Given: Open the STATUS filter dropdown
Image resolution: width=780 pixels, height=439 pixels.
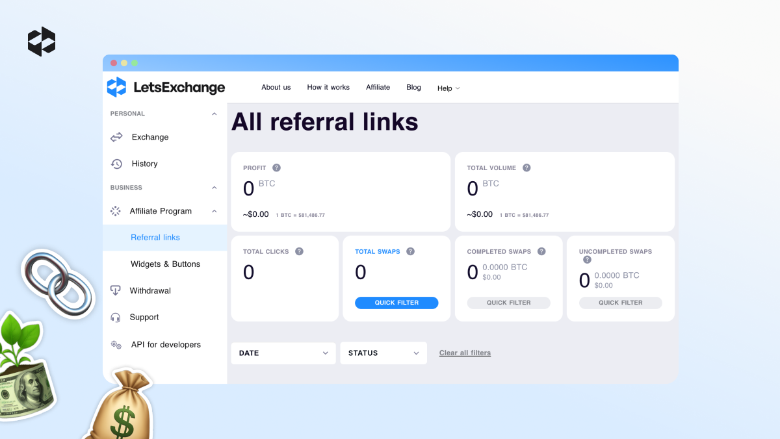Looking at the screenshot, I should coord(383,353).
